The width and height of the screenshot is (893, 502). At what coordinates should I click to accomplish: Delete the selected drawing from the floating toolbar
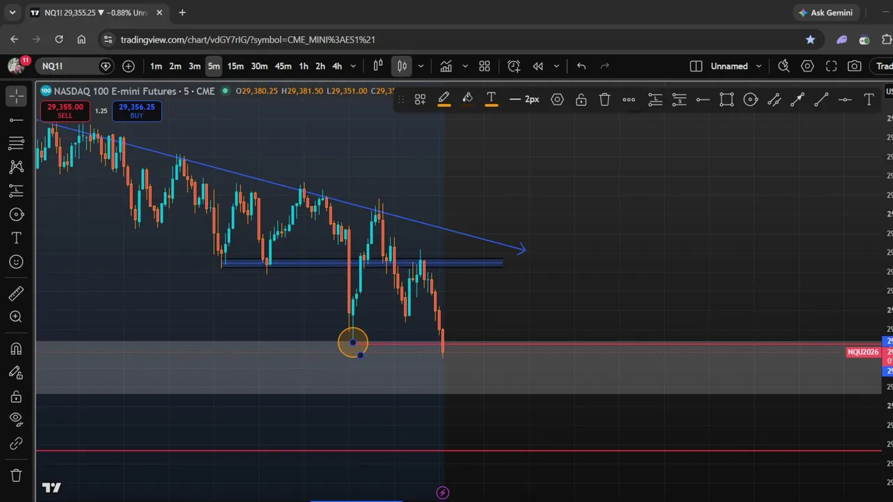[605, 100]
